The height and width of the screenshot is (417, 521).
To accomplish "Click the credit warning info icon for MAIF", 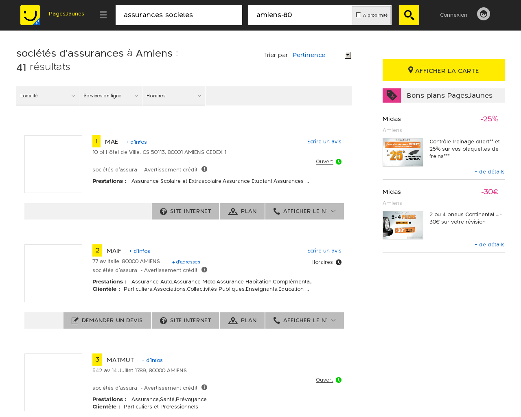I will point(204,270).
